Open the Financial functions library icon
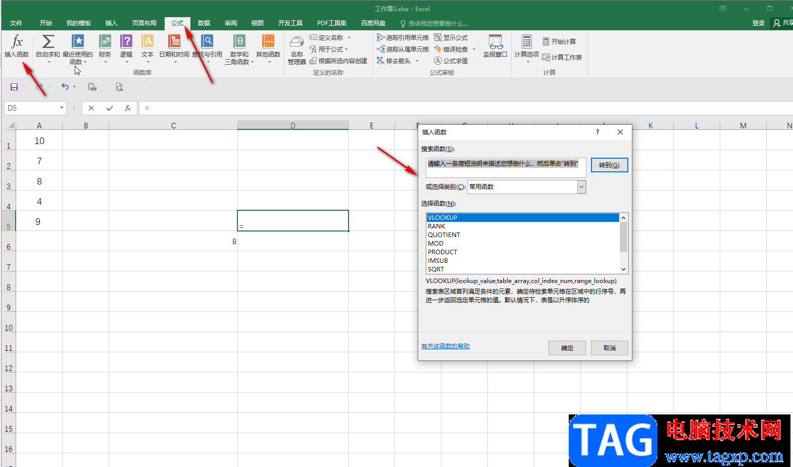Image resolution: width=793 pixels, height=467 pixels. (x=105, y=49)
